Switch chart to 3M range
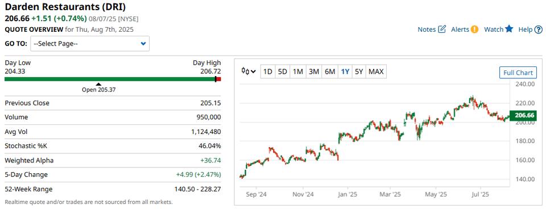The width and height of the screenshot is (546, 209). click(314, 72)
